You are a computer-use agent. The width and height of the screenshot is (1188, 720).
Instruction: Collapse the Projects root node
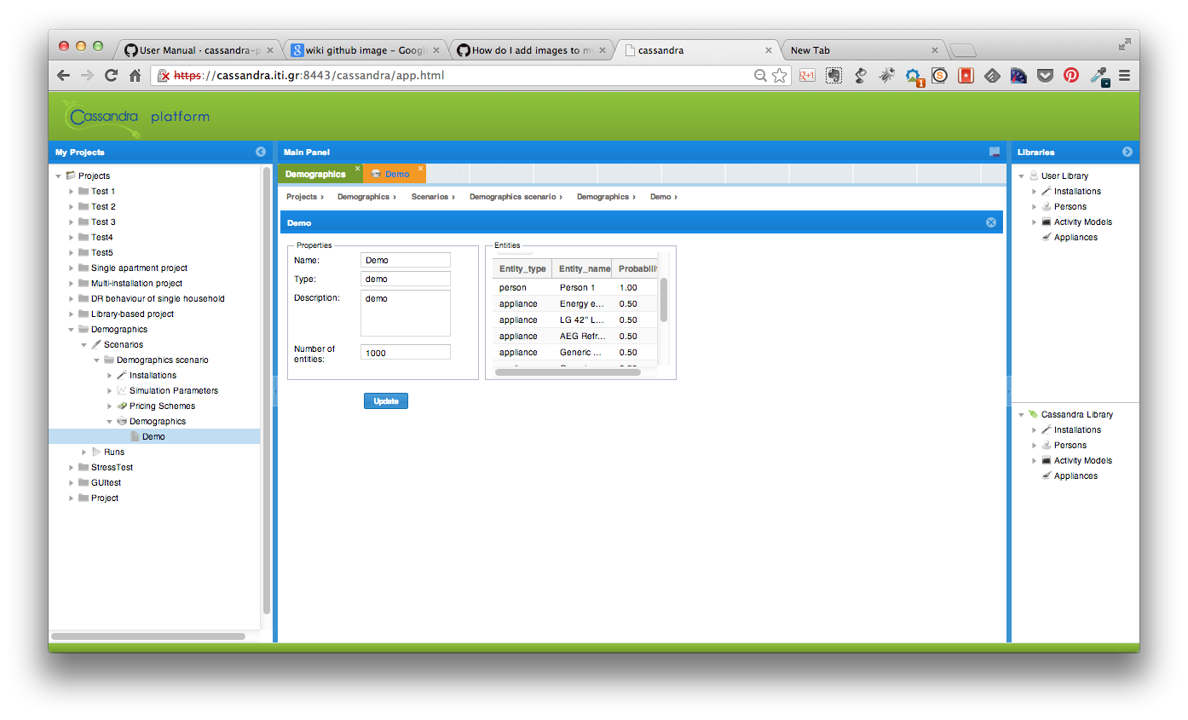[58, 176]
